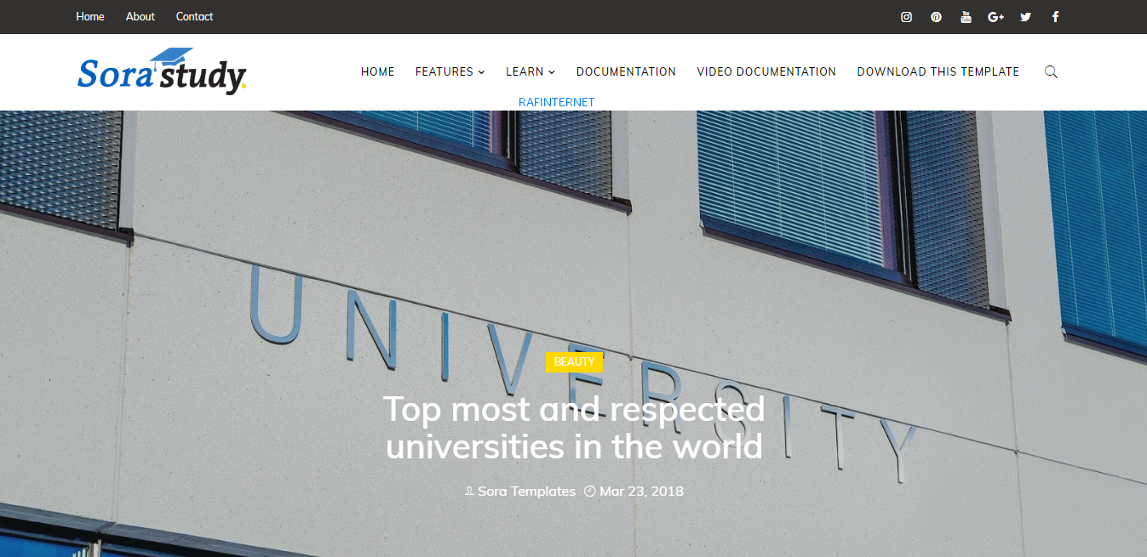Viewport: 1147px width, 557px height.
Task: Open the YouTube social icon
Action: [966, 17]
